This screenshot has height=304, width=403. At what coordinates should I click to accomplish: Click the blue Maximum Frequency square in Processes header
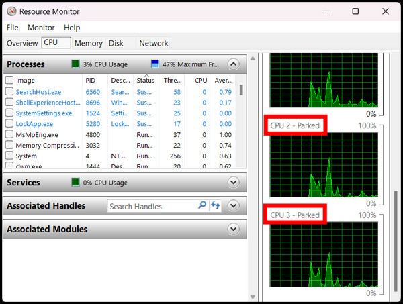pos(155,64)
